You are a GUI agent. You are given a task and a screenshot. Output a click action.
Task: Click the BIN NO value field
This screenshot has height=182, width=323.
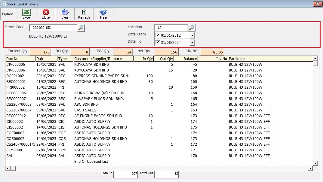coord(212,52)
